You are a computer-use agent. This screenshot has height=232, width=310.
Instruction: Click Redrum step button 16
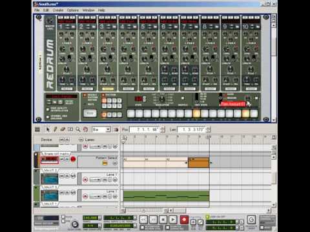[x=254, y=113]
